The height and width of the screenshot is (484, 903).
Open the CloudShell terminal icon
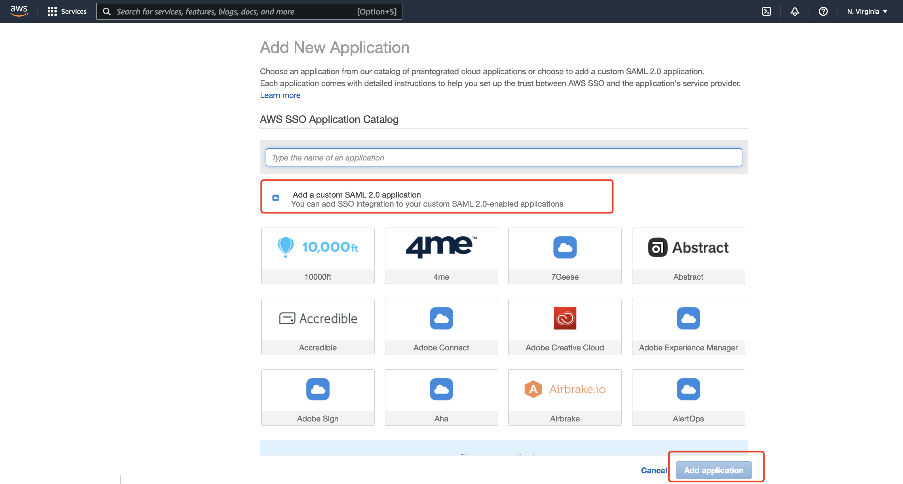766,12
